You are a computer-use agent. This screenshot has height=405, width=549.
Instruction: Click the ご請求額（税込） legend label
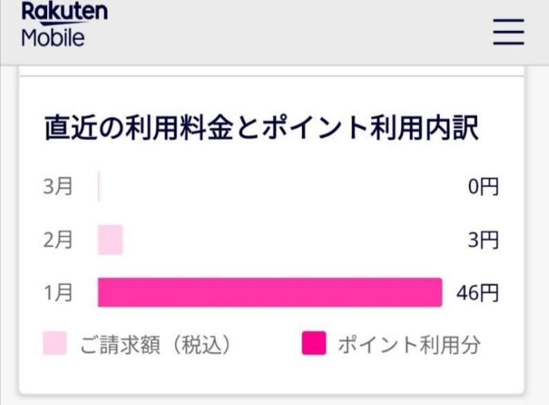(155, 344)
